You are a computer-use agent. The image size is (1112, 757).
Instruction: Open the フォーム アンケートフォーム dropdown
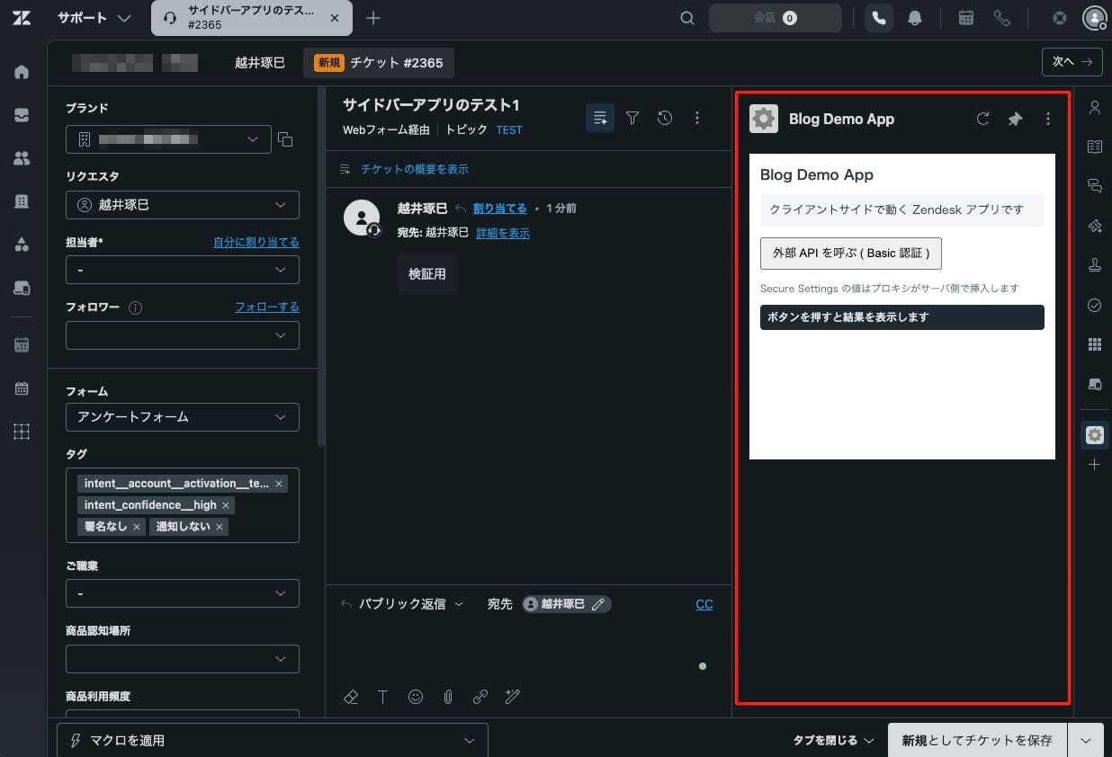[183, 417]
